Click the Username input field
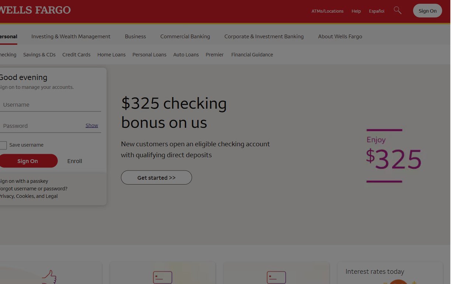The width and height of the screenshot is (451, 284). coord(50,105)
